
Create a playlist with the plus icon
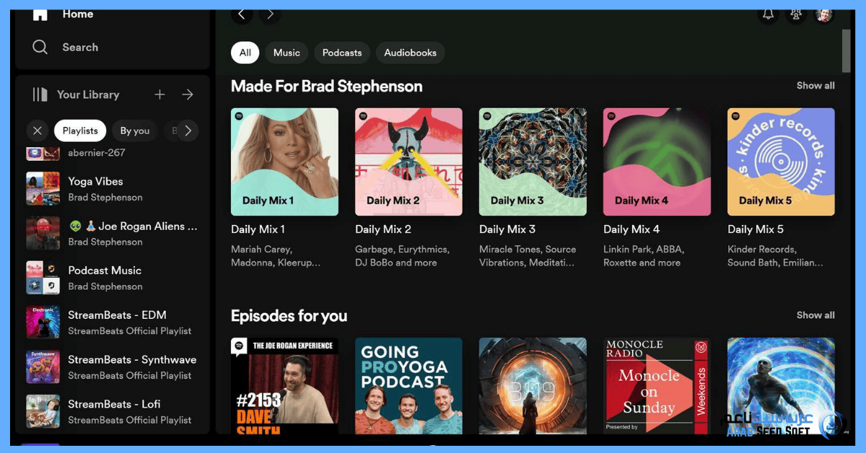(x=160, y=94)
